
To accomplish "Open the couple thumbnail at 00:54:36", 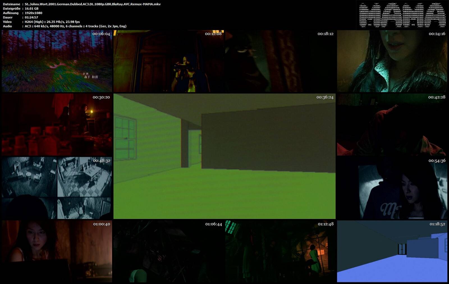I will (x=392, y=188).
